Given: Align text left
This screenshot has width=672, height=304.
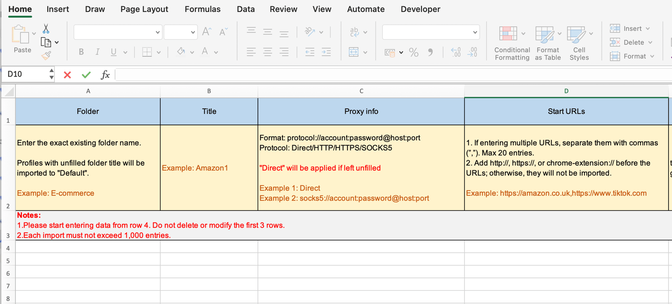Looking at the screenshot, I should coord(251,52).
